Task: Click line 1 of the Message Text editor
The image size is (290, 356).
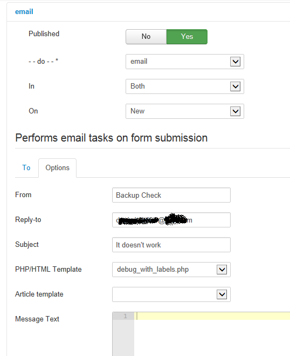Action: click(x=212, y=316)
